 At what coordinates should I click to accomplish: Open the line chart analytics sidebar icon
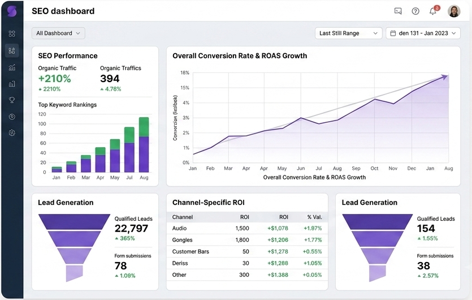click(x=12, y=67)
